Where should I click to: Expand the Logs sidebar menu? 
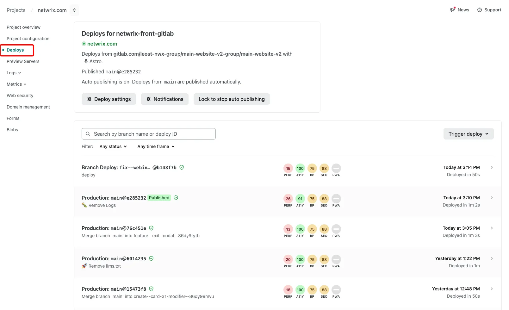click(x=14, y=73)
